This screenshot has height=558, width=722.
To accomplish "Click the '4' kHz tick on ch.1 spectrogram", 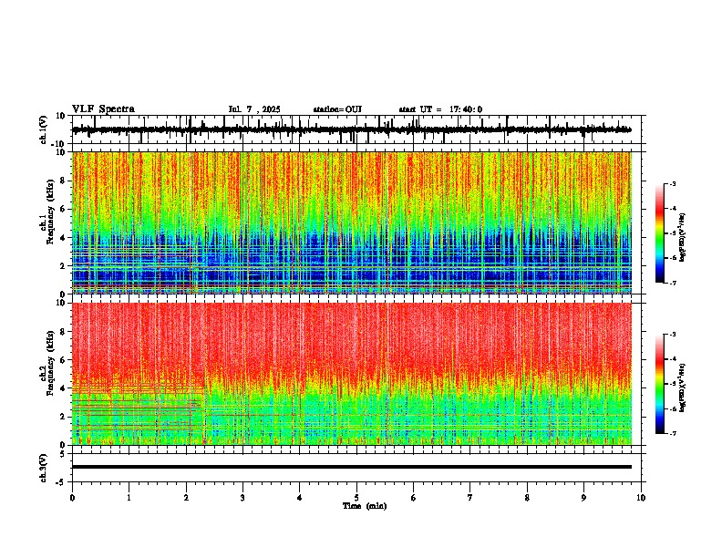I will (x=64, y=238).
